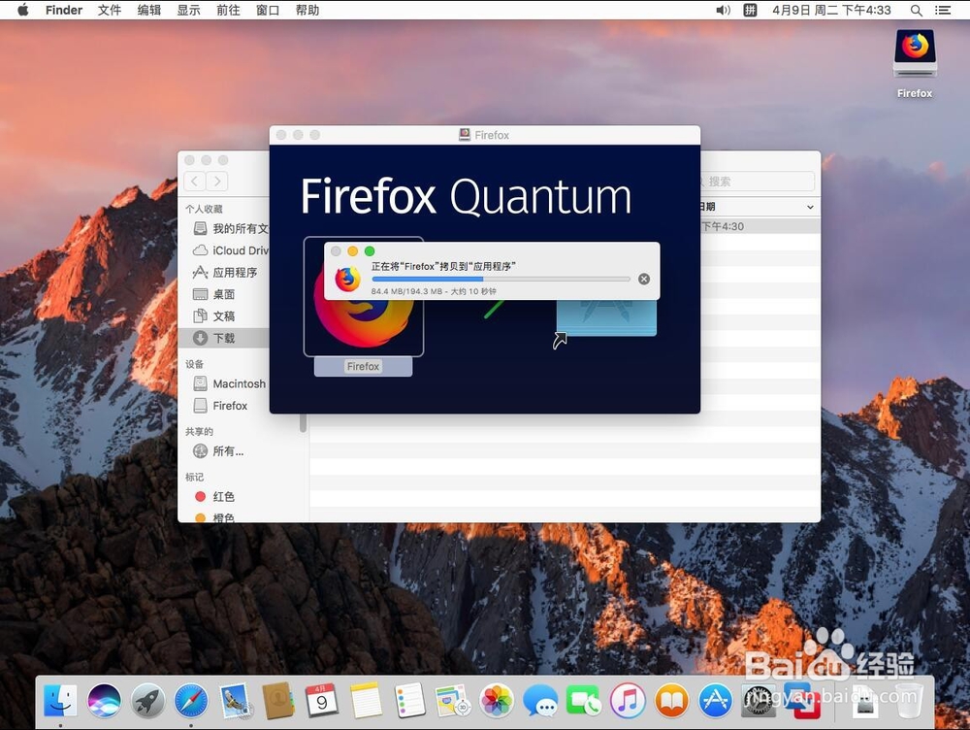Click the Firefox icon in the copy dialog
This screenshot has width=970, height=730.
(347, 280)
